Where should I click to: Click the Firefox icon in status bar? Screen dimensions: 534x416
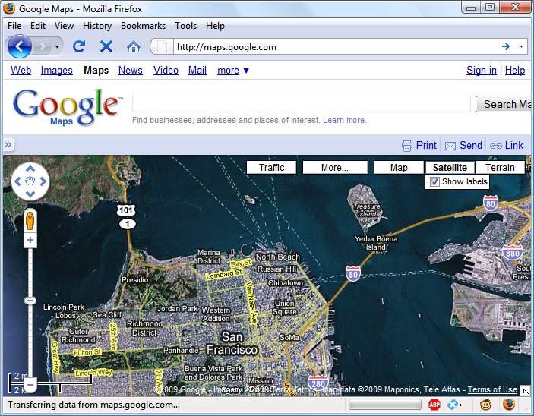pos(509,404)
